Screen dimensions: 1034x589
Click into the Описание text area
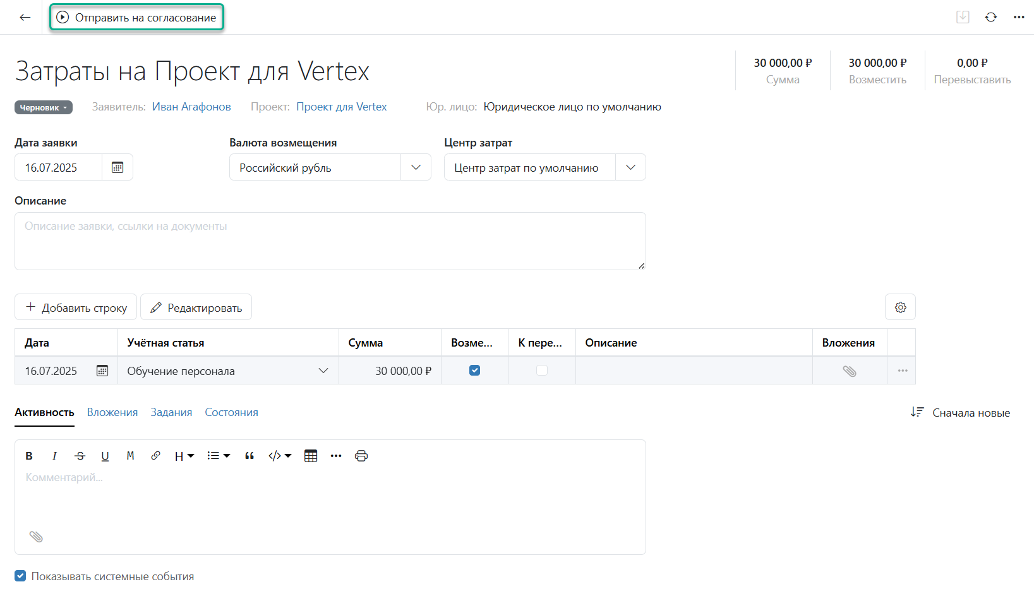pos(330,241)
